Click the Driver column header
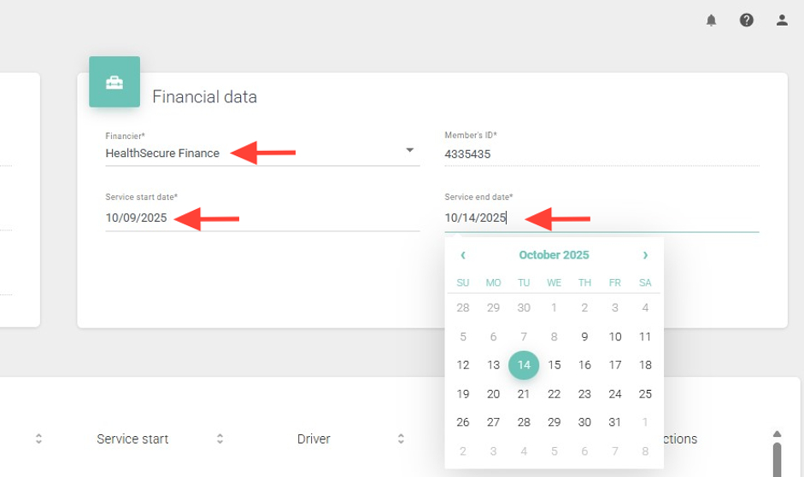Viewport: 804px width, 477px height. [314, 439]
